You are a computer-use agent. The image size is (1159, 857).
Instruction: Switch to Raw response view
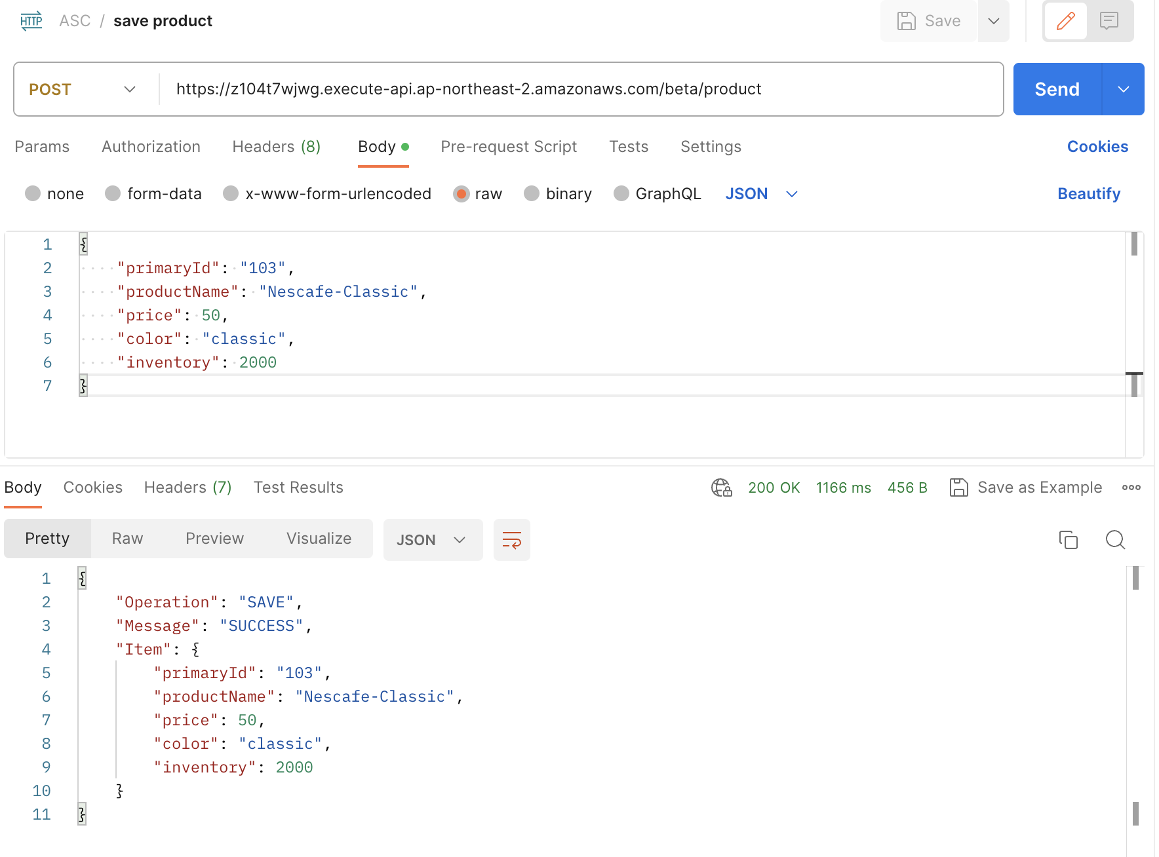pyautogui.click(x=127, y=539)
